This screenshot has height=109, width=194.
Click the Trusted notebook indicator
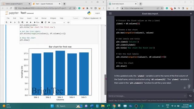pos(75,18)
